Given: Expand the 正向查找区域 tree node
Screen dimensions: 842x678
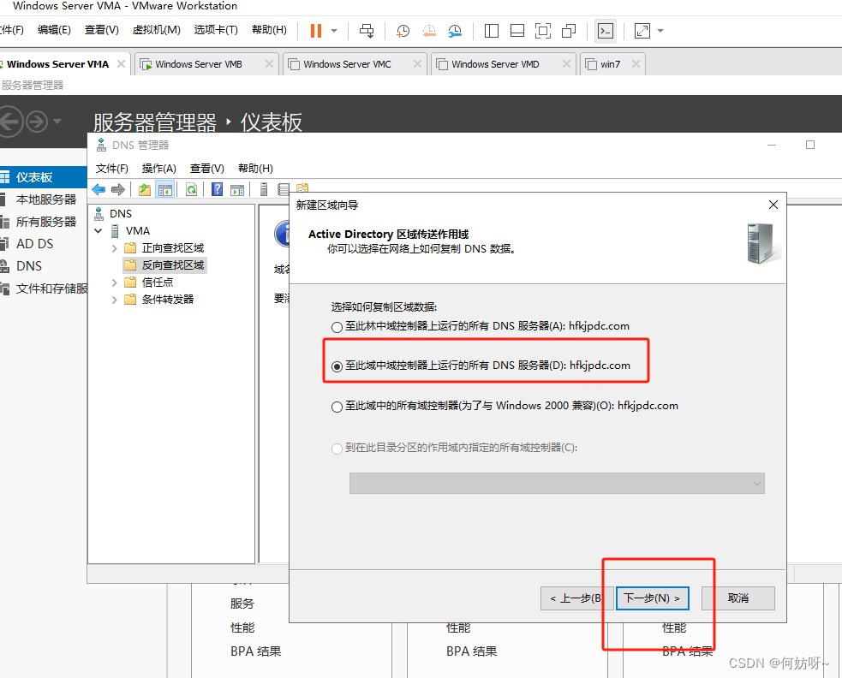Looking at the screenshot, I should click(x=115, y=248).
